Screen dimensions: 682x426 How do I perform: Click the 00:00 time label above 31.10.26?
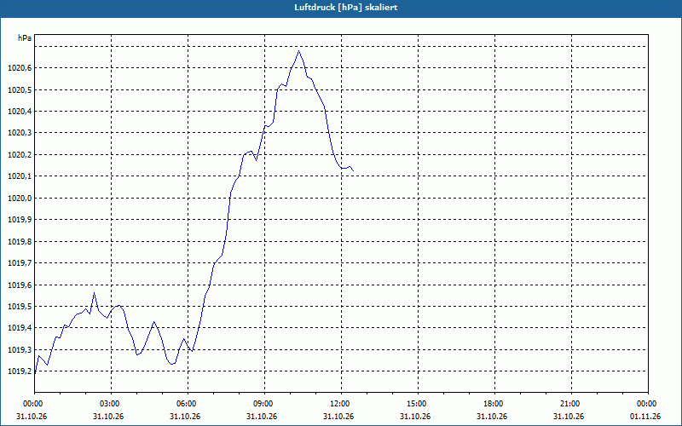[32, 404]
